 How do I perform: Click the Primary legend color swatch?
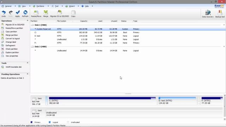point(31,122)
